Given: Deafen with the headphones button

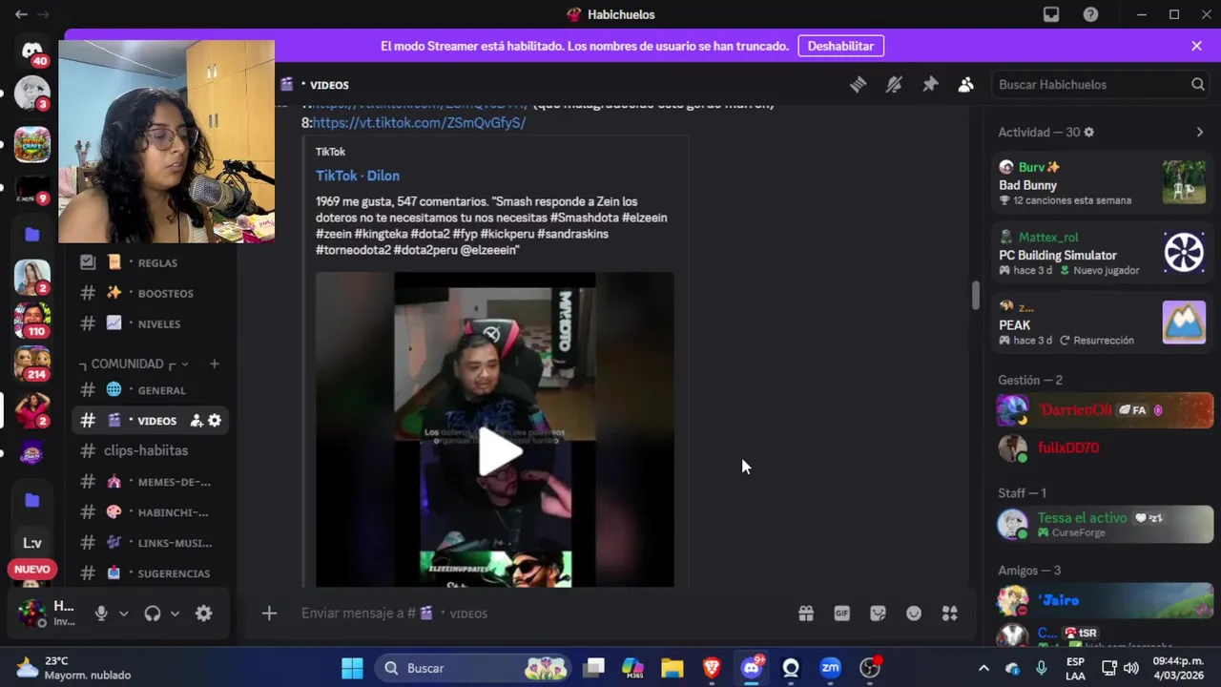Looking at the screenshot, I should [153, 614].
